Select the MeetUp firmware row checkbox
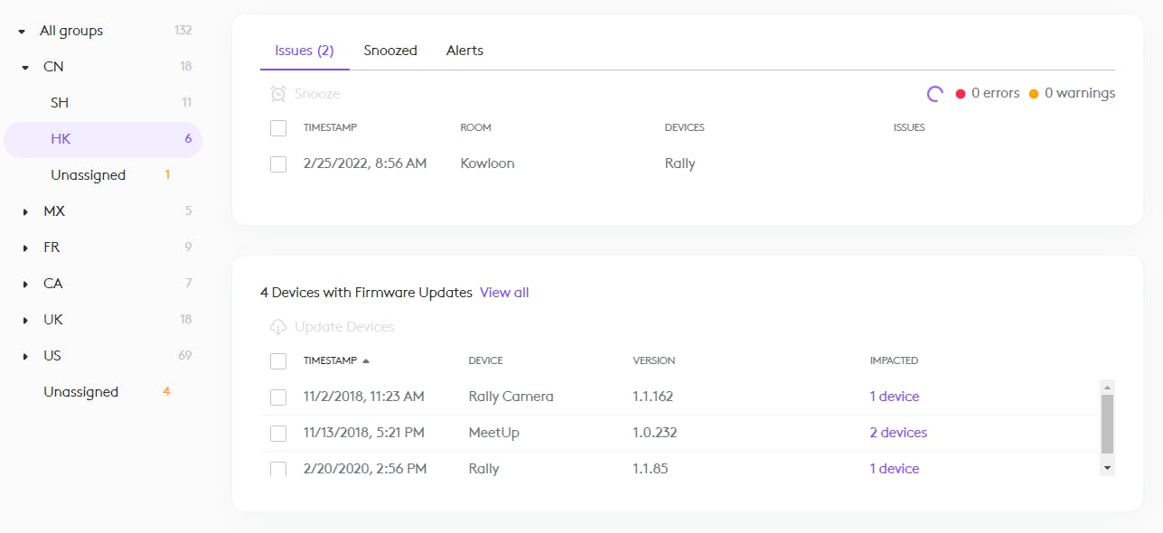 click(278, 433)
